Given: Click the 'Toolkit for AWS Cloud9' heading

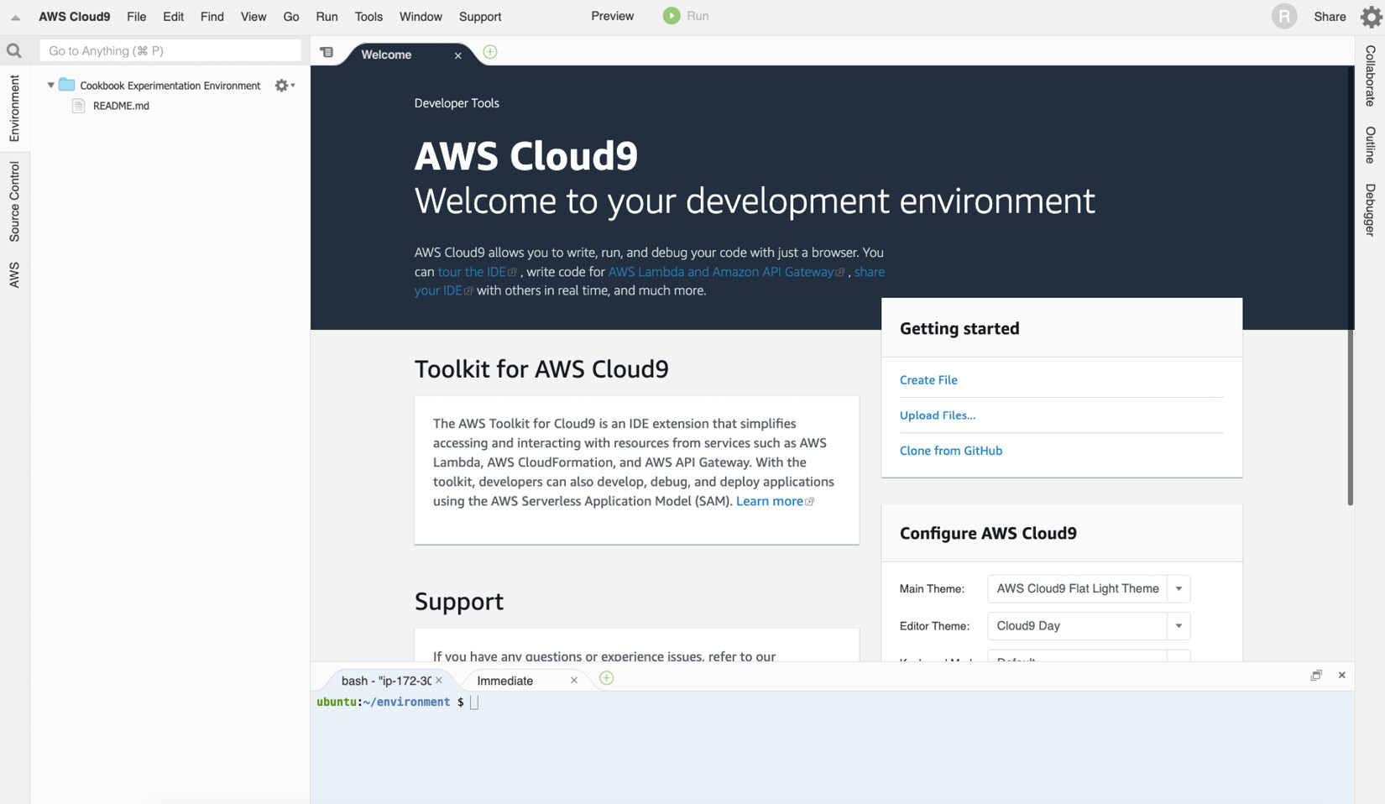Looking at the screenshot, I should point(541,369).
